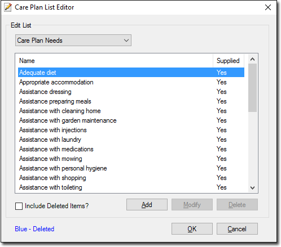Click the list's vertical scrollbar thumb
The width and height of the screenshot is (281, 247).
pos(252,88)
